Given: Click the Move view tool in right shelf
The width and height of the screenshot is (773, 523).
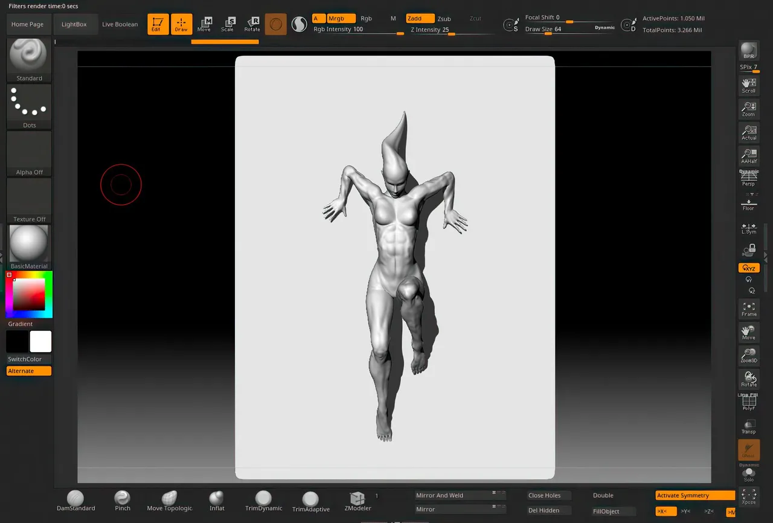Looking at the screenshot, I should [749, 333].
